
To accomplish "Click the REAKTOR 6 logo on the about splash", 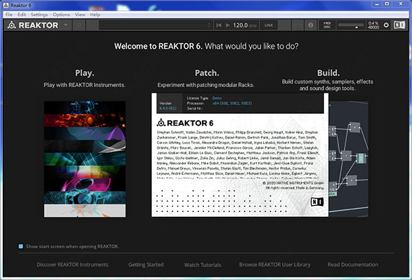I will coord(185,123).
